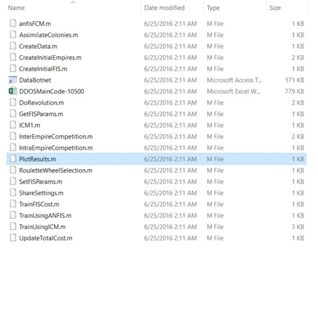Select the file name CreateData.m
Image resolution: width=318 pixels, height=321 pixels.
click(38, 46)
